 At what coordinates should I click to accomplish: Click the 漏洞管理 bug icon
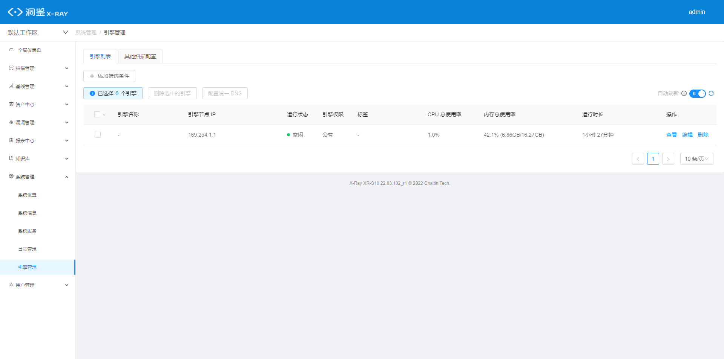11,122
